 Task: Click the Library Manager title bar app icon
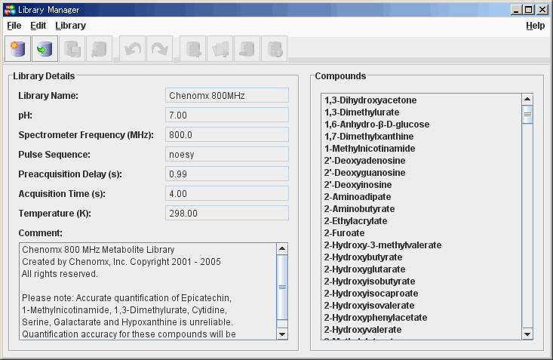10,10
